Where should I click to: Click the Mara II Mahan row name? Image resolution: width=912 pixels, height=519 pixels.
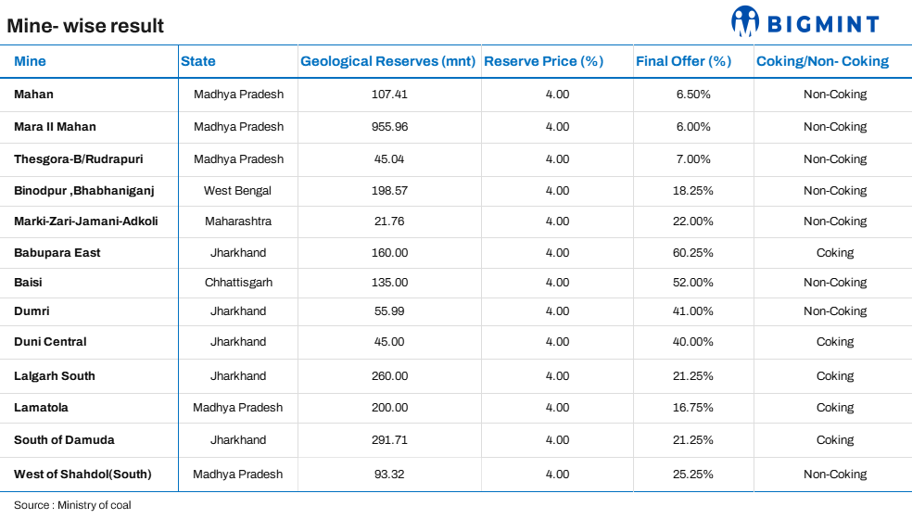[x=55, y=127]
